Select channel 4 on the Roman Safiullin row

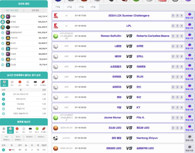(181, 36)
